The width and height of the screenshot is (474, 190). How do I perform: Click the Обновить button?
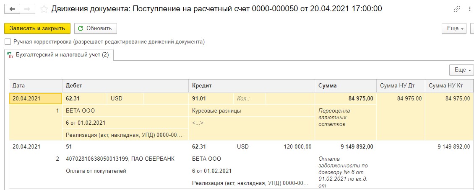coord(96,28)
